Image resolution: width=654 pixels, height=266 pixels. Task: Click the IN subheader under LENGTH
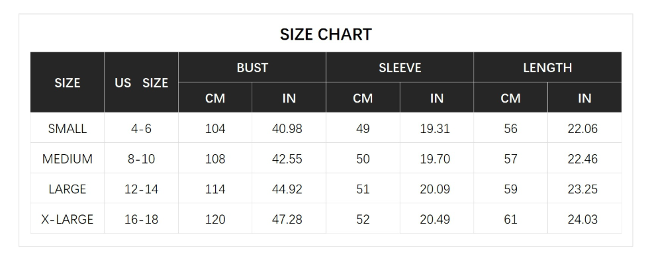tap(584, 98)
